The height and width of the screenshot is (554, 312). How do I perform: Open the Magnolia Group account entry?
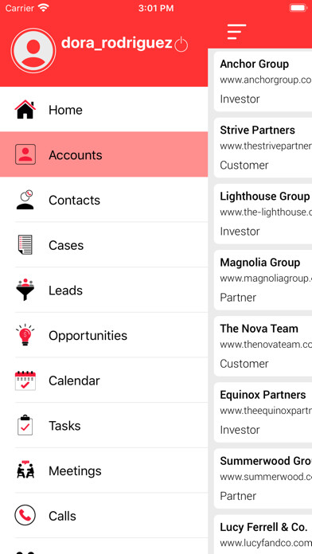(x=263, y=280)
